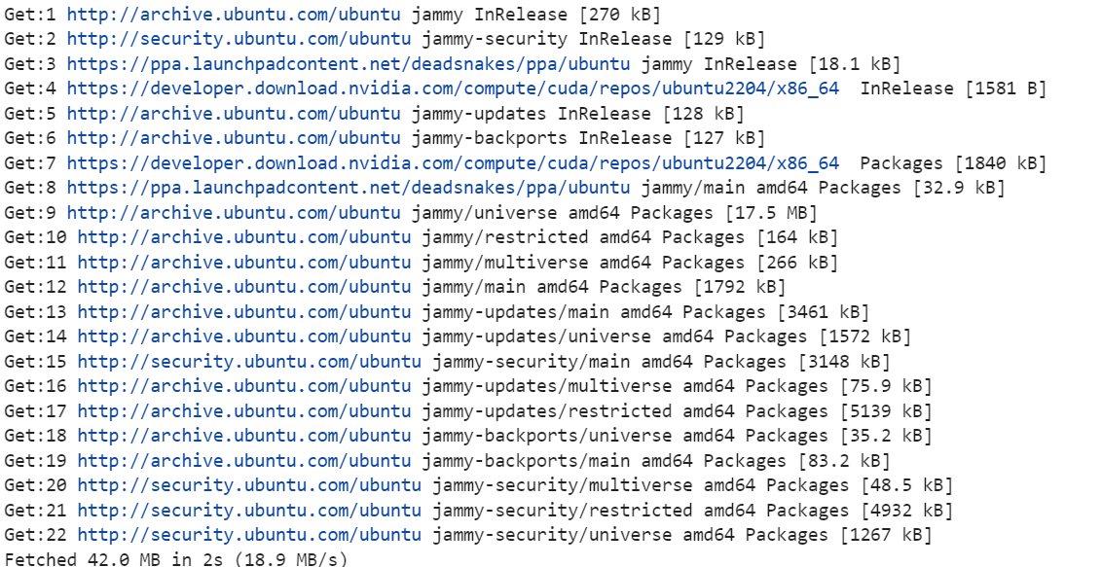Click the text "jammy-updates InRelease [128 kB]"
Viewport: 1102px width, 567px height.
[x=577, y=114]
